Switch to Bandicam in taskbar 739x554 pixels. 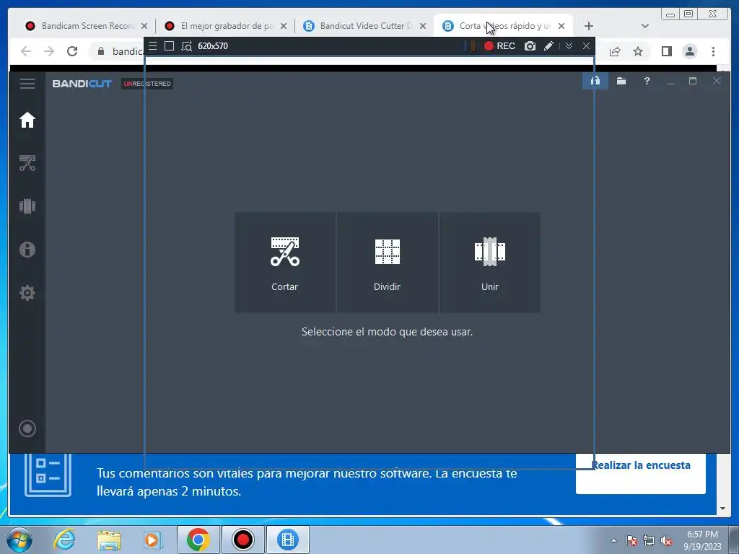click(x=242, y=540)
